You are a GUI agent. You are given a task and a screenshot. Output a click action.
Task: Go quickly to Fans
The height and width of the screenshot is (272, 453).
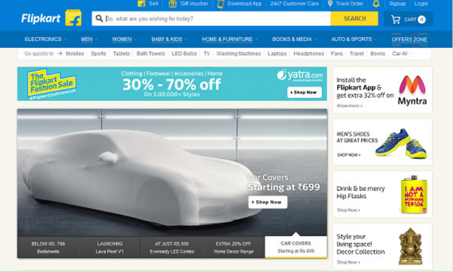tap(337, 53)
